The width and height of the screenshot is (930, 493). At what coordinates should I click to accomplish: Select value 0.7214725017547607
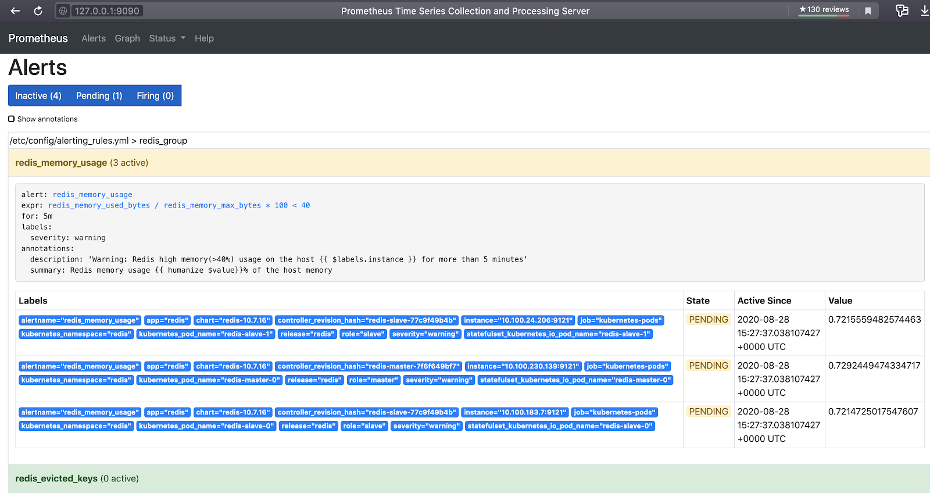[873, 412]
